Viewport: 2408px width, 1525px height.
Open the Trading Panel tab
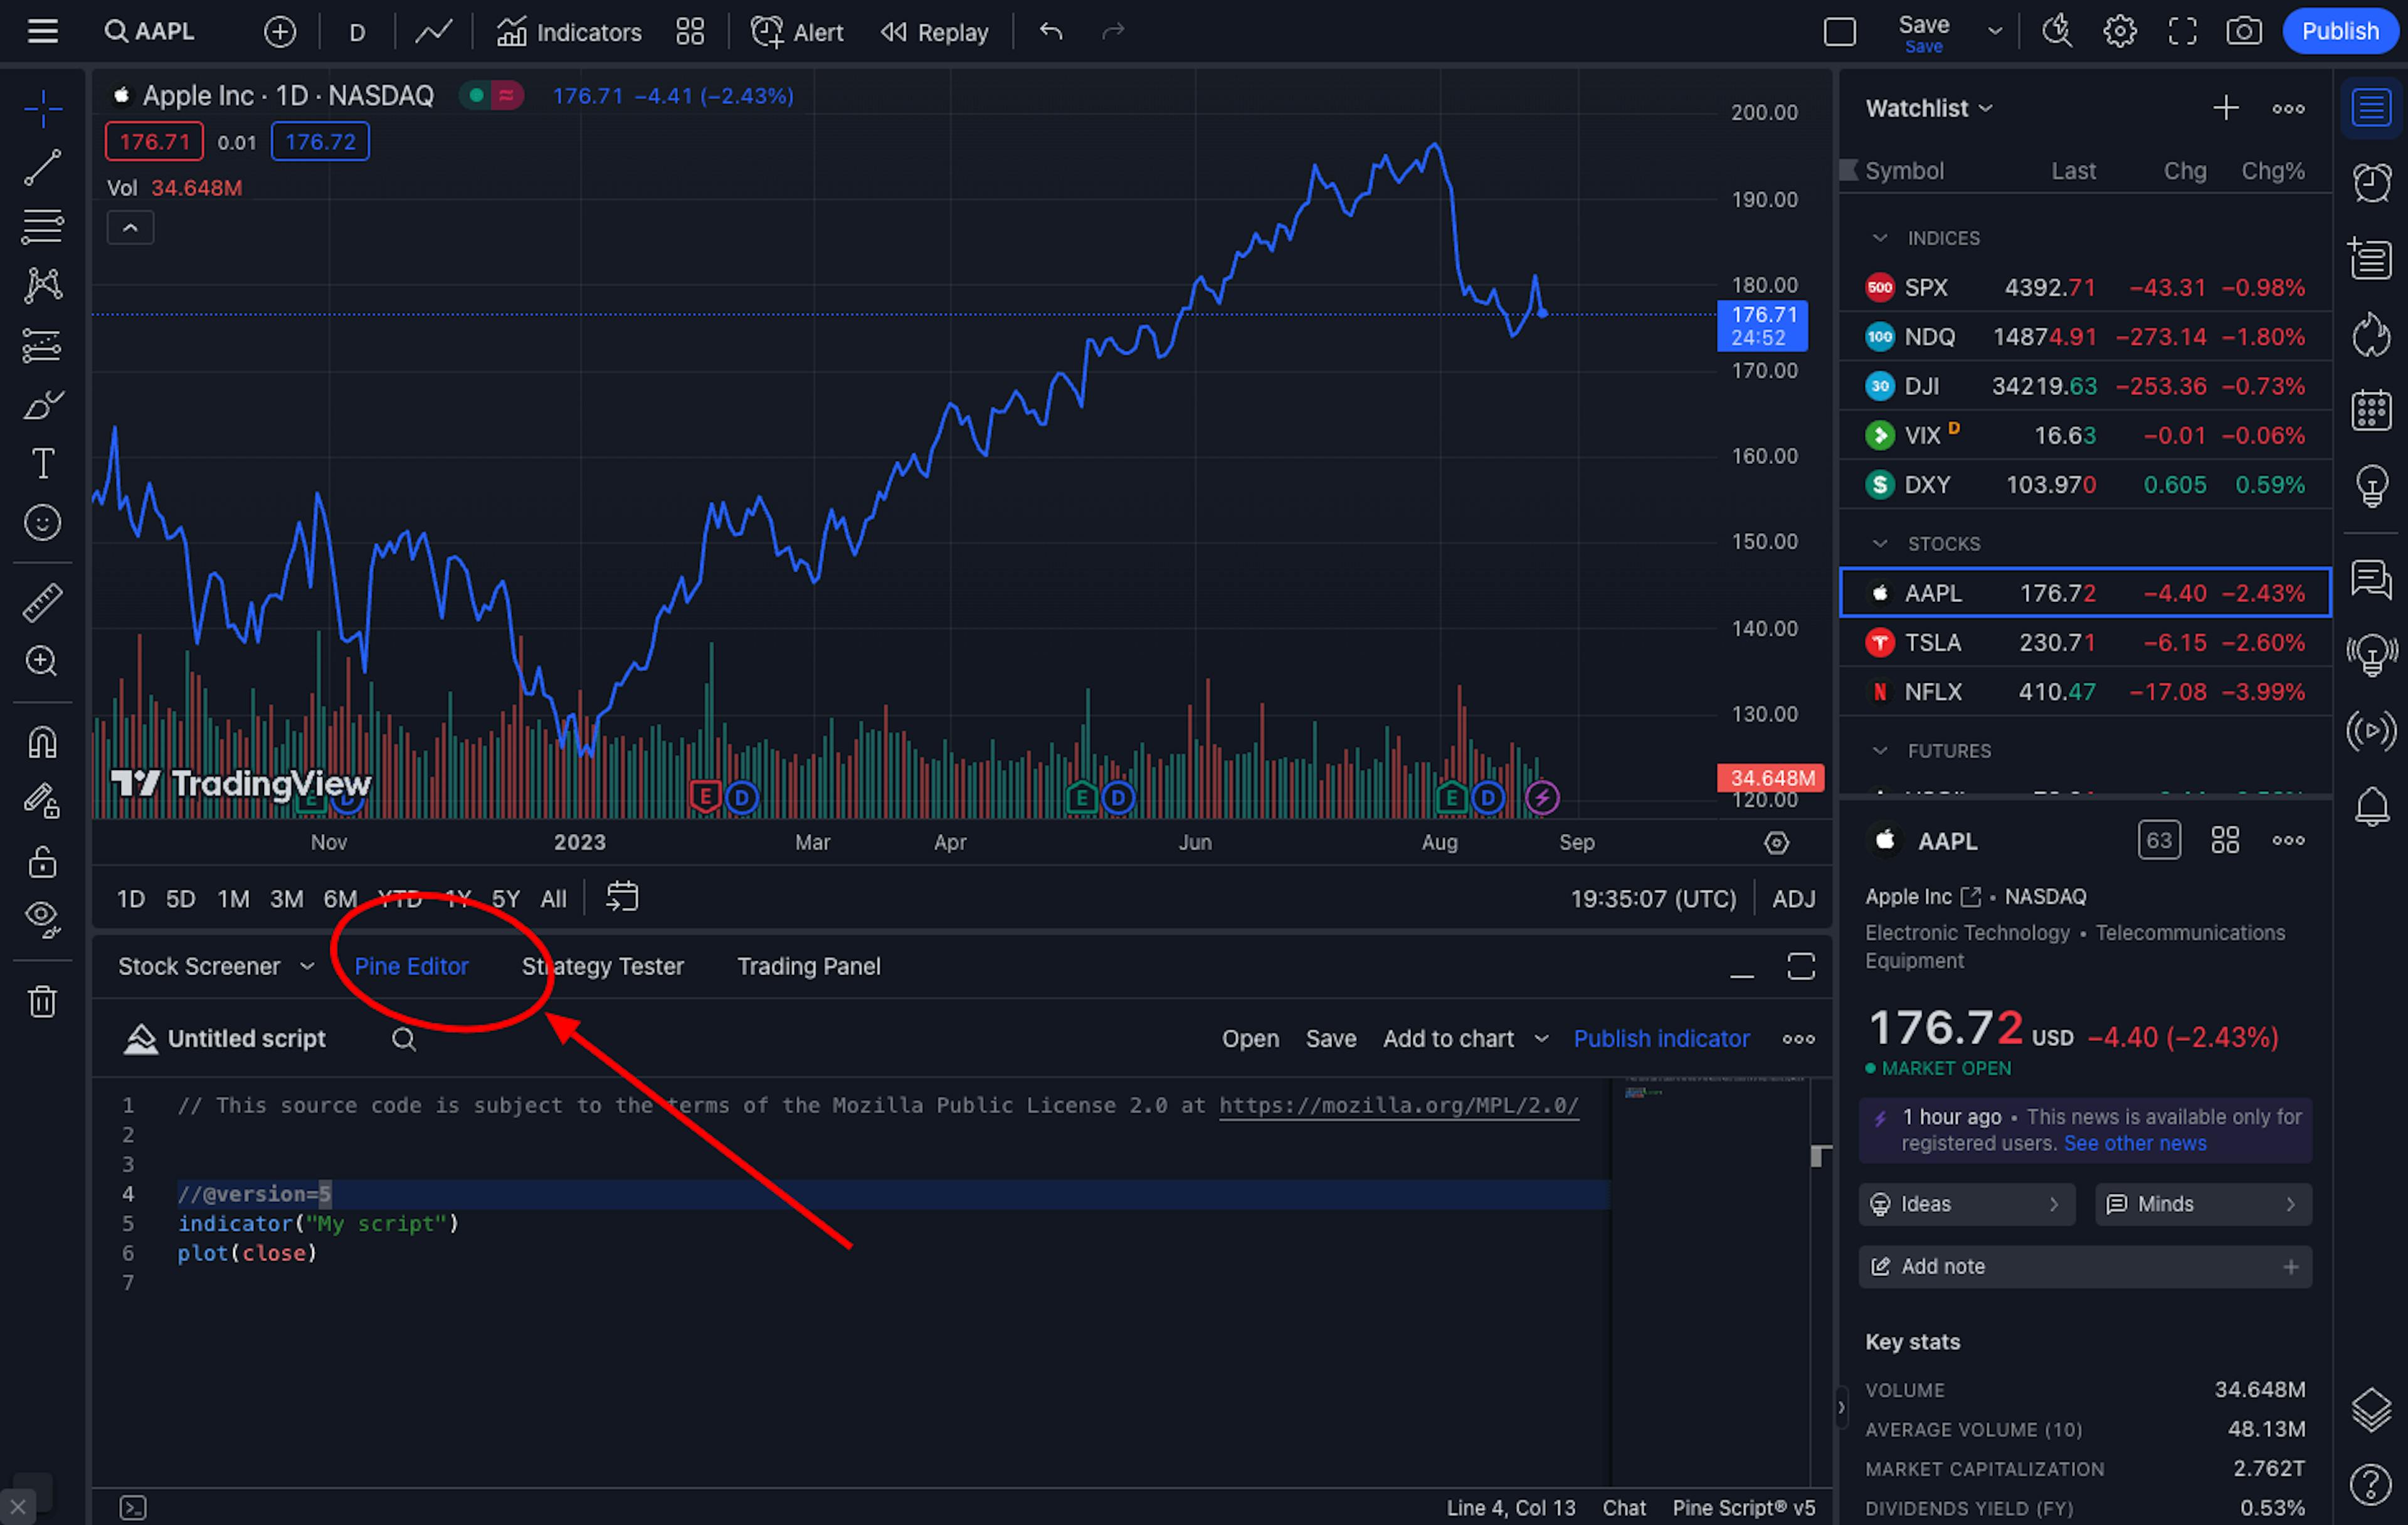click(808, 966)
